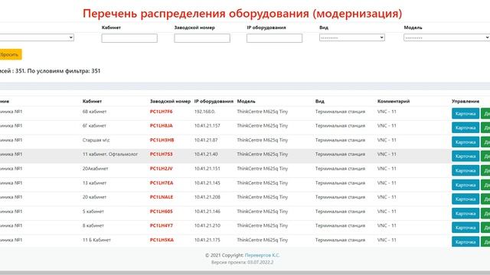Click the Комментарий table column header
This screenshot has height=275, width=490.
pos(394,102)
